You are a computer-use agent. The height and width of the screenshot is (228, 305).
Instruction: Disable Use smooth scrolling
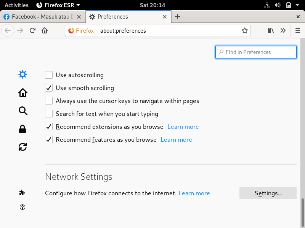tap(48, 88)
